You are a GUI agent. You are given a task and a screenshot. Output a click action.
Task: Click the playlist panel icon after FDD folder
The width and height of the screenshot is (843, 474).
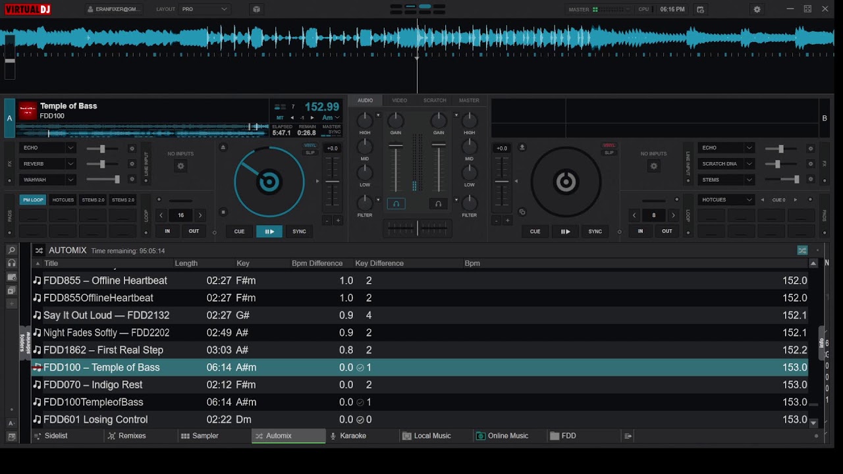tap(628, 436)
